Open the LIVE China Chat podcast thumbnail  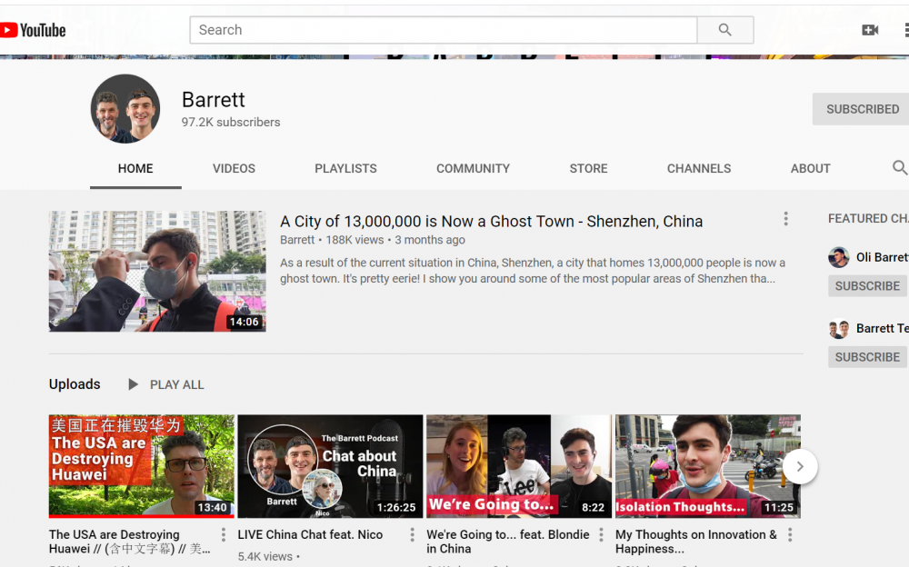(330, 465)
